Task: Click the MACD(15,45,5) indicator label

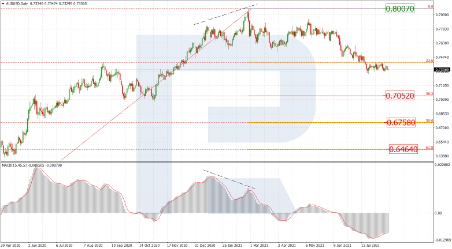Action: (x=14, y=165)
